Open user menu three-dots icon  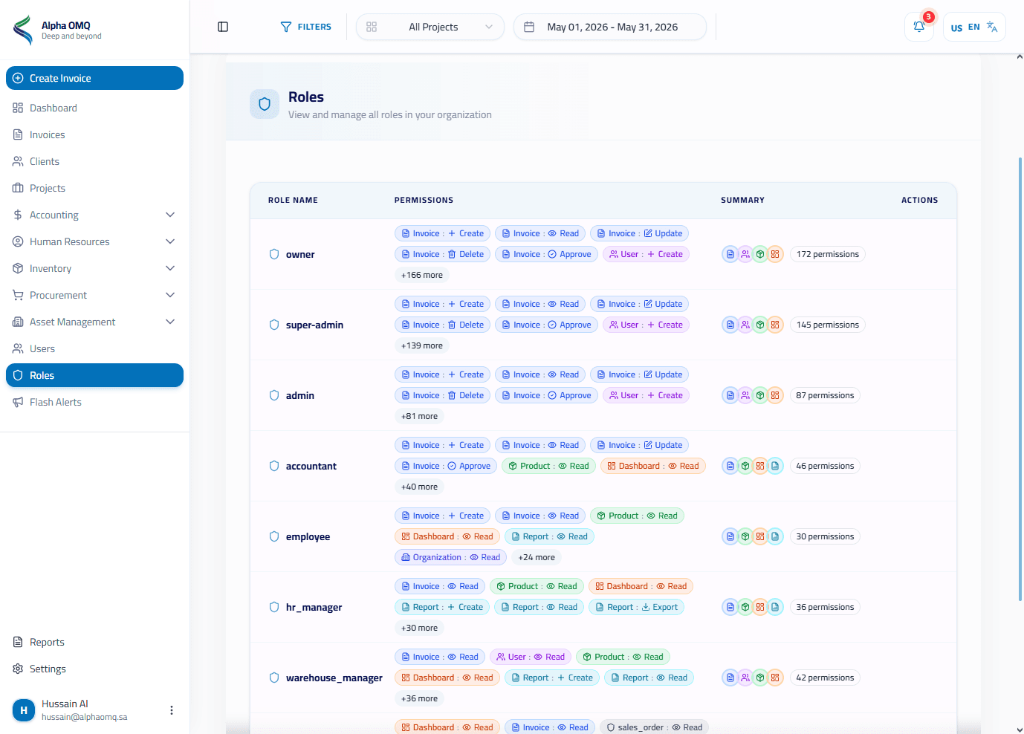pos(172,710)
